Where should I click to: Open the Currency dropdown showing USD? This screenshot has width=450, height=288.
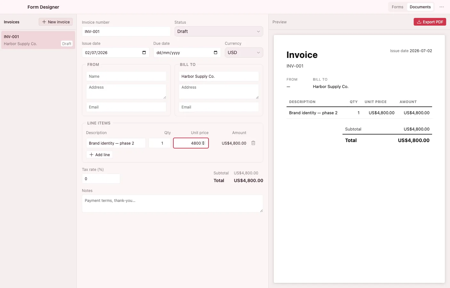point(244,52)
